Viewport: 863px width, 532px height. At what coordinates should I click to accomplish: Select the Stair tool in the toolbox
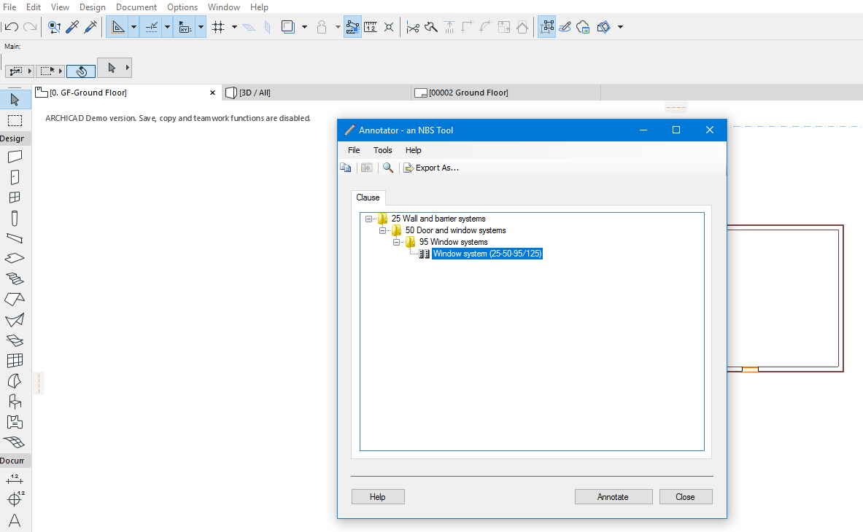click(15, 278)
